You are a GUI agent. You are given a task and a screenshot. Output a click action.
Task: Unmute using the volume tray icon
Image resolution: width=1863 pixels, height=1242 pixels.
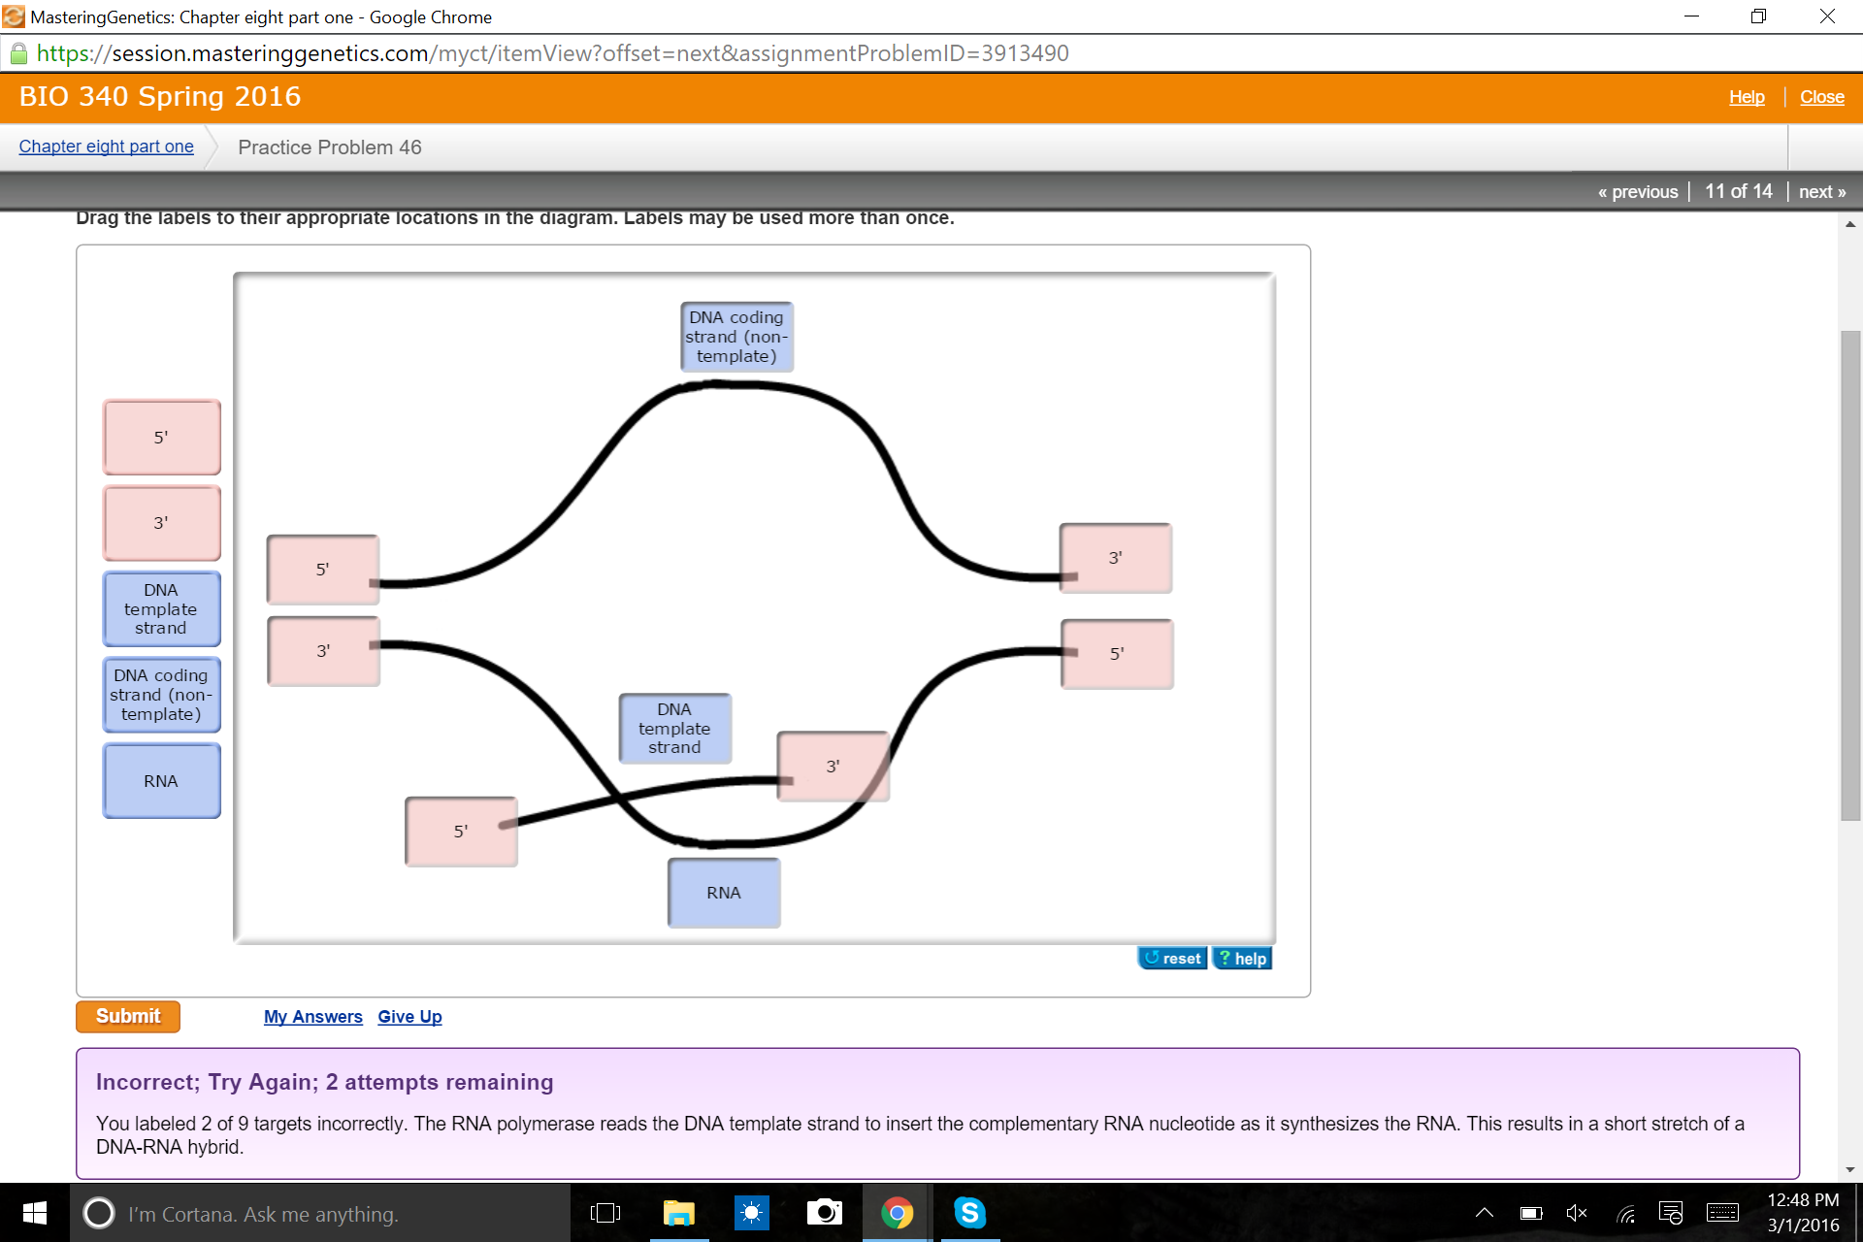pyautogui.click(x=1577, y=1213)
